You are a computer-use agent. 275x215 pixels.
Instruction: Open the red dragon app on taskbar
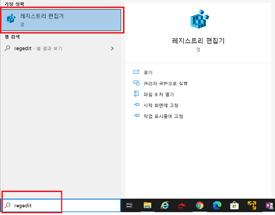pyautogui.click(x=182, y=206)
